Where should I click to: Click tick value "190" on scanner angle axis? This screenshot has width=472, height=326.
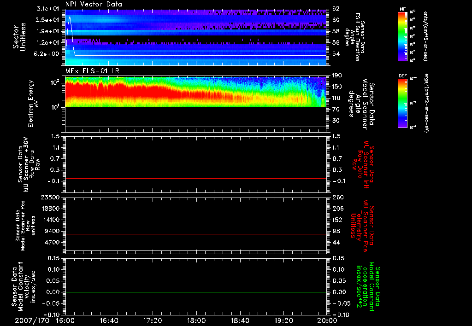(337, 75)
